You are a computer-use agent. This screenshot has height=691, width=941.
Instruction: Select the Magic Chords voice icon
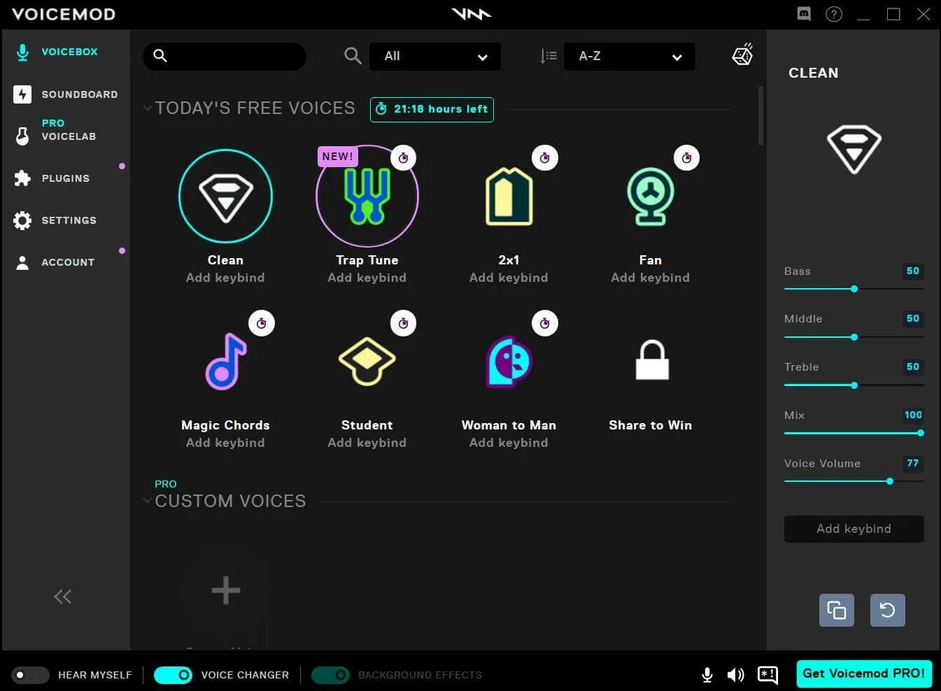[225, 361]
